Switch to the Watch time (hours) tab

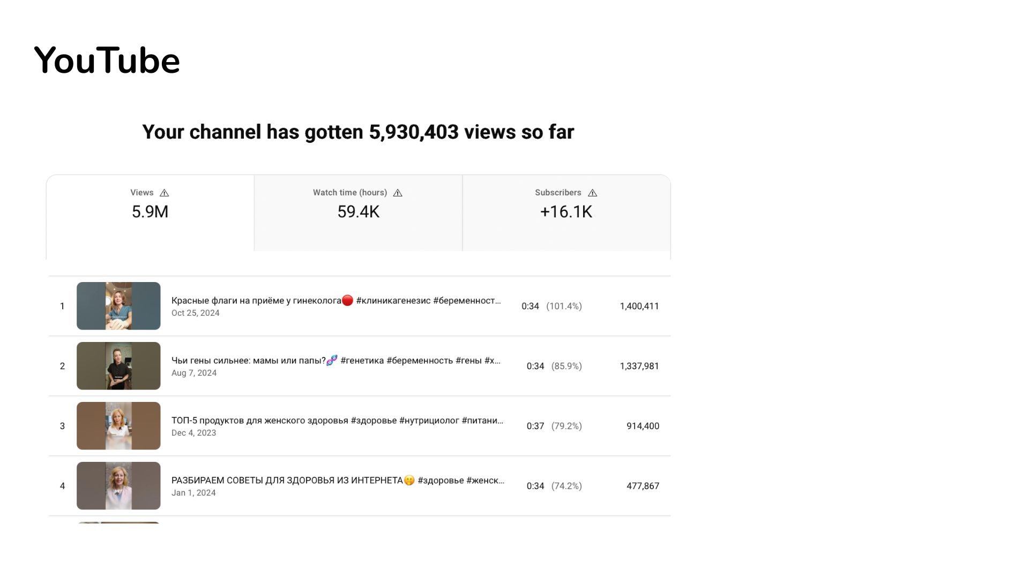[x=358, y=212]
